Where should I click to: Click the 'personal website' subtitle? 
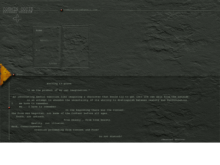click(18, 12)
